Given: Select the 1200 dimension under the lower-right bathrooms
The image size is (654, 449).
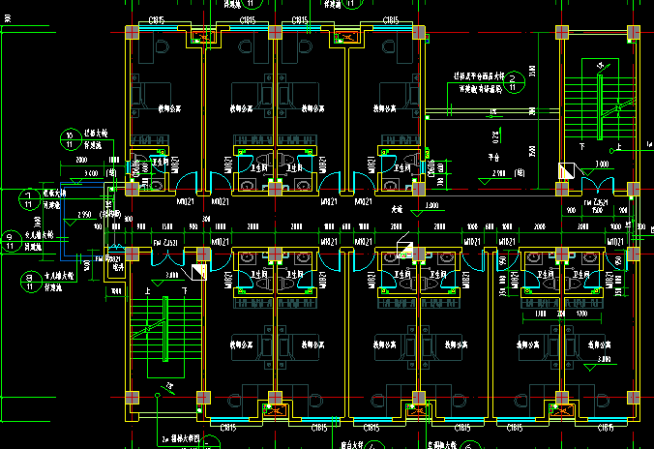Looking at the screenshot, I should (x=581, y=314).
